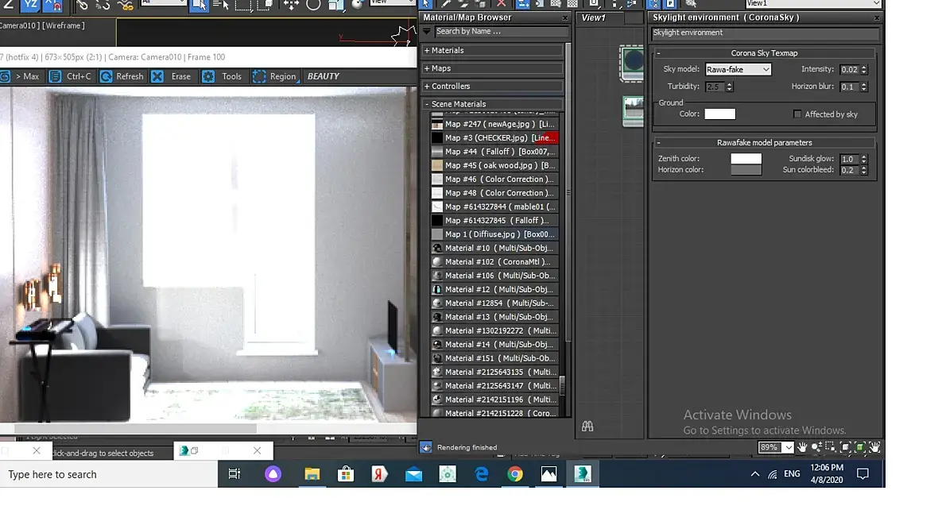The image size is (938, 529).
Task: Open the View1 dropdown at top right
Action: [813, 4]
